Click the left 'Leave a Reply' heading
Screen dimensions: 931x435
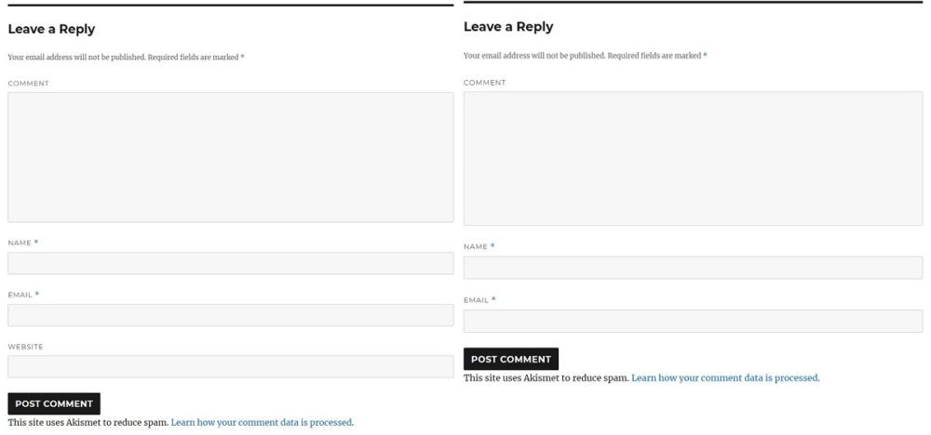click(51, 29)
